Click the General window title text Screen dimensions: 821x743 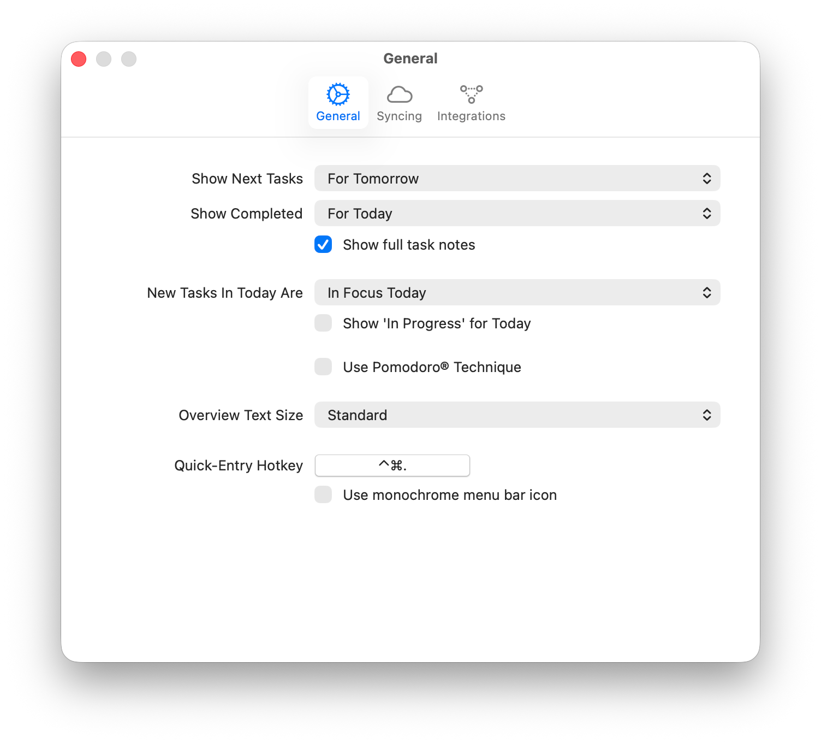point(410,58)
